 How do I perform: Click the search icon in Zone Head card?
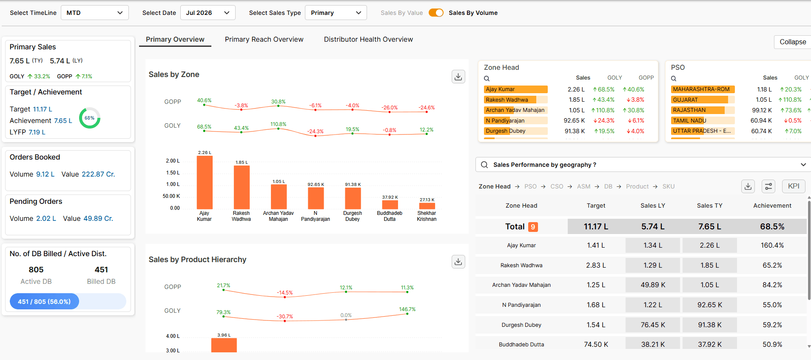[487, 78]
